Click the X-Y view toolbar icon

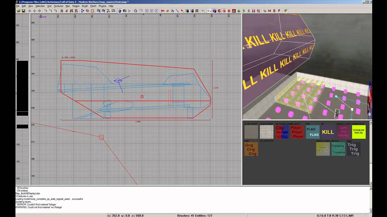tap(129, 11)
